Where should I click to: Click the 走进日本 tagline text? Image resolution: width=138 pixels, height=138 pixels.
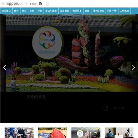33,4
